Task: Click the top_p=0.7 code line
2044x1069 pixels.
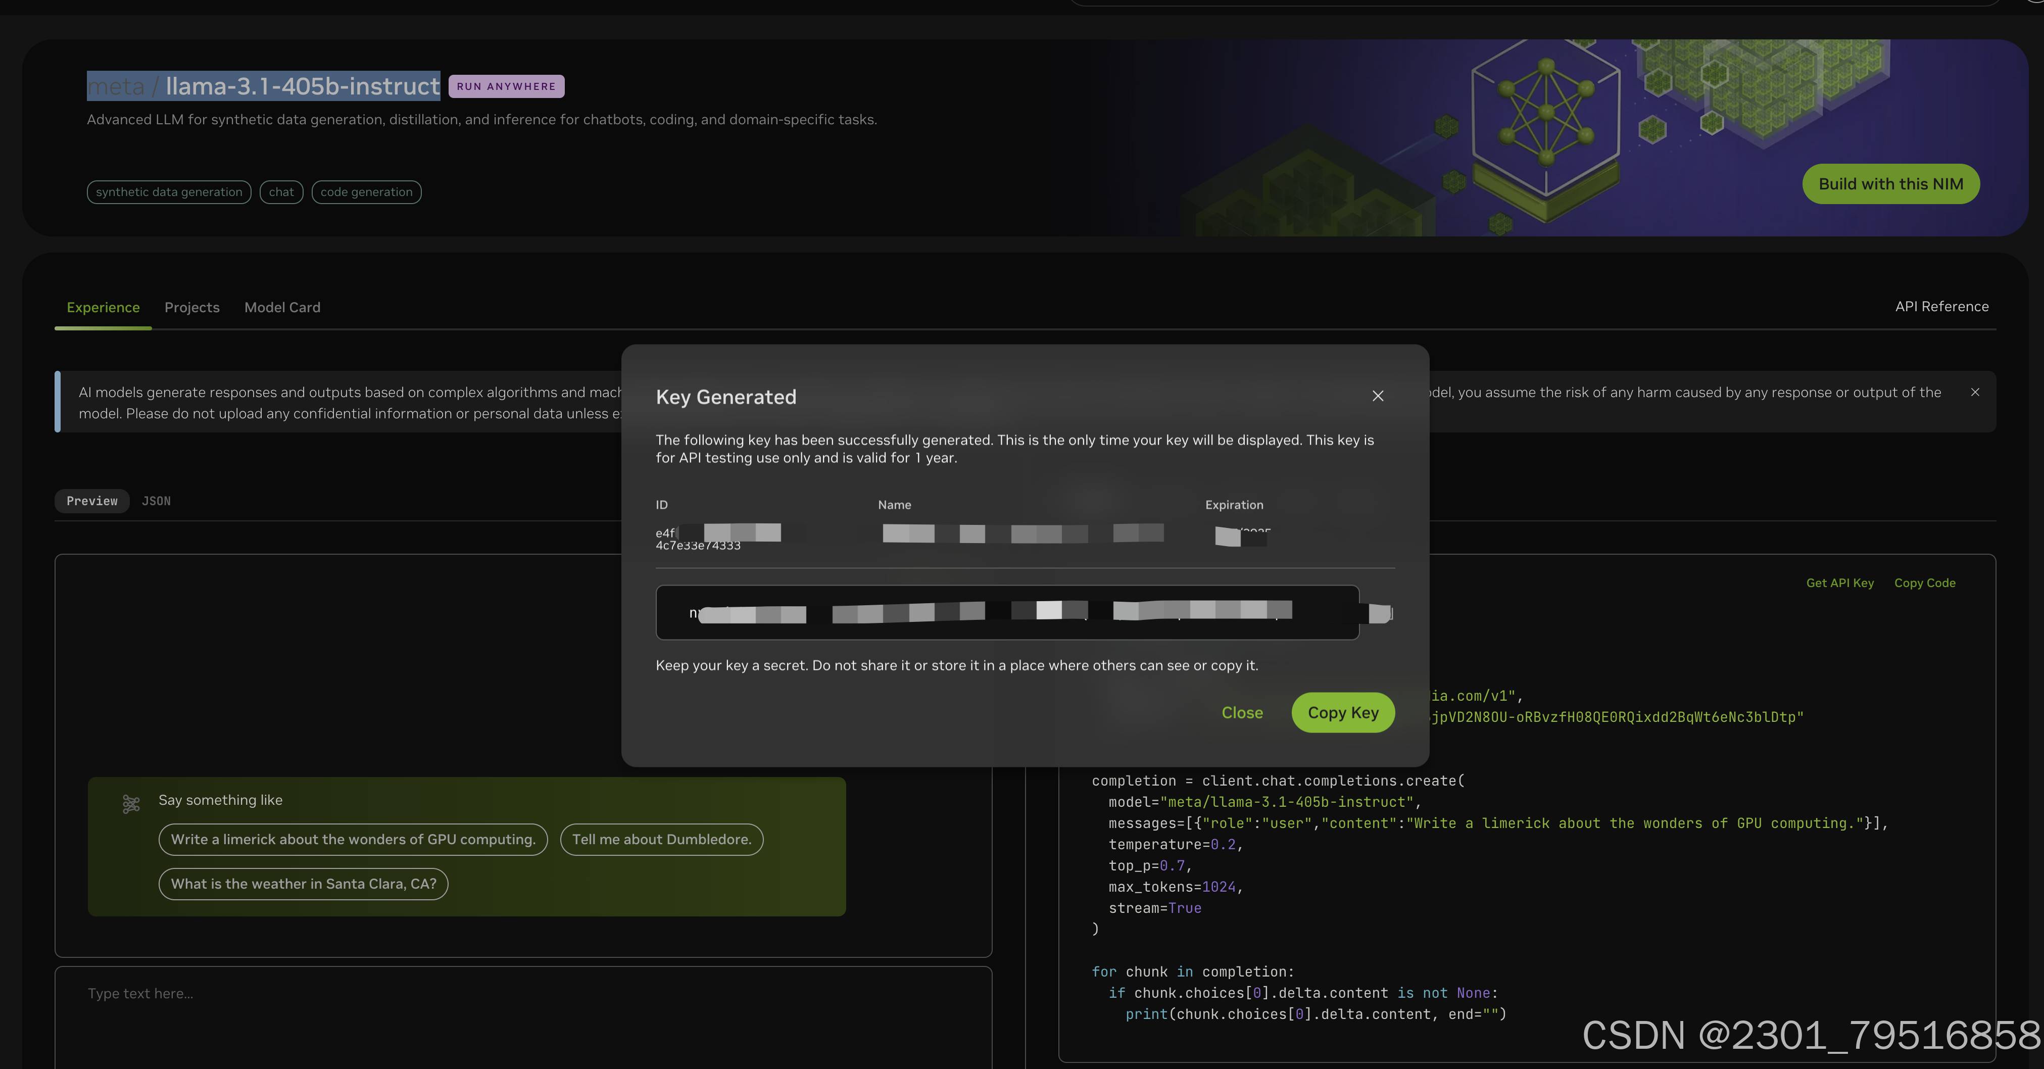Action: 1150,866
